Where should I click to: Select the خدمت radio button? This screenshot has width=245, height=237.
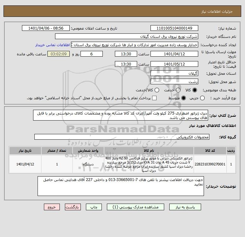pos(178,90)
